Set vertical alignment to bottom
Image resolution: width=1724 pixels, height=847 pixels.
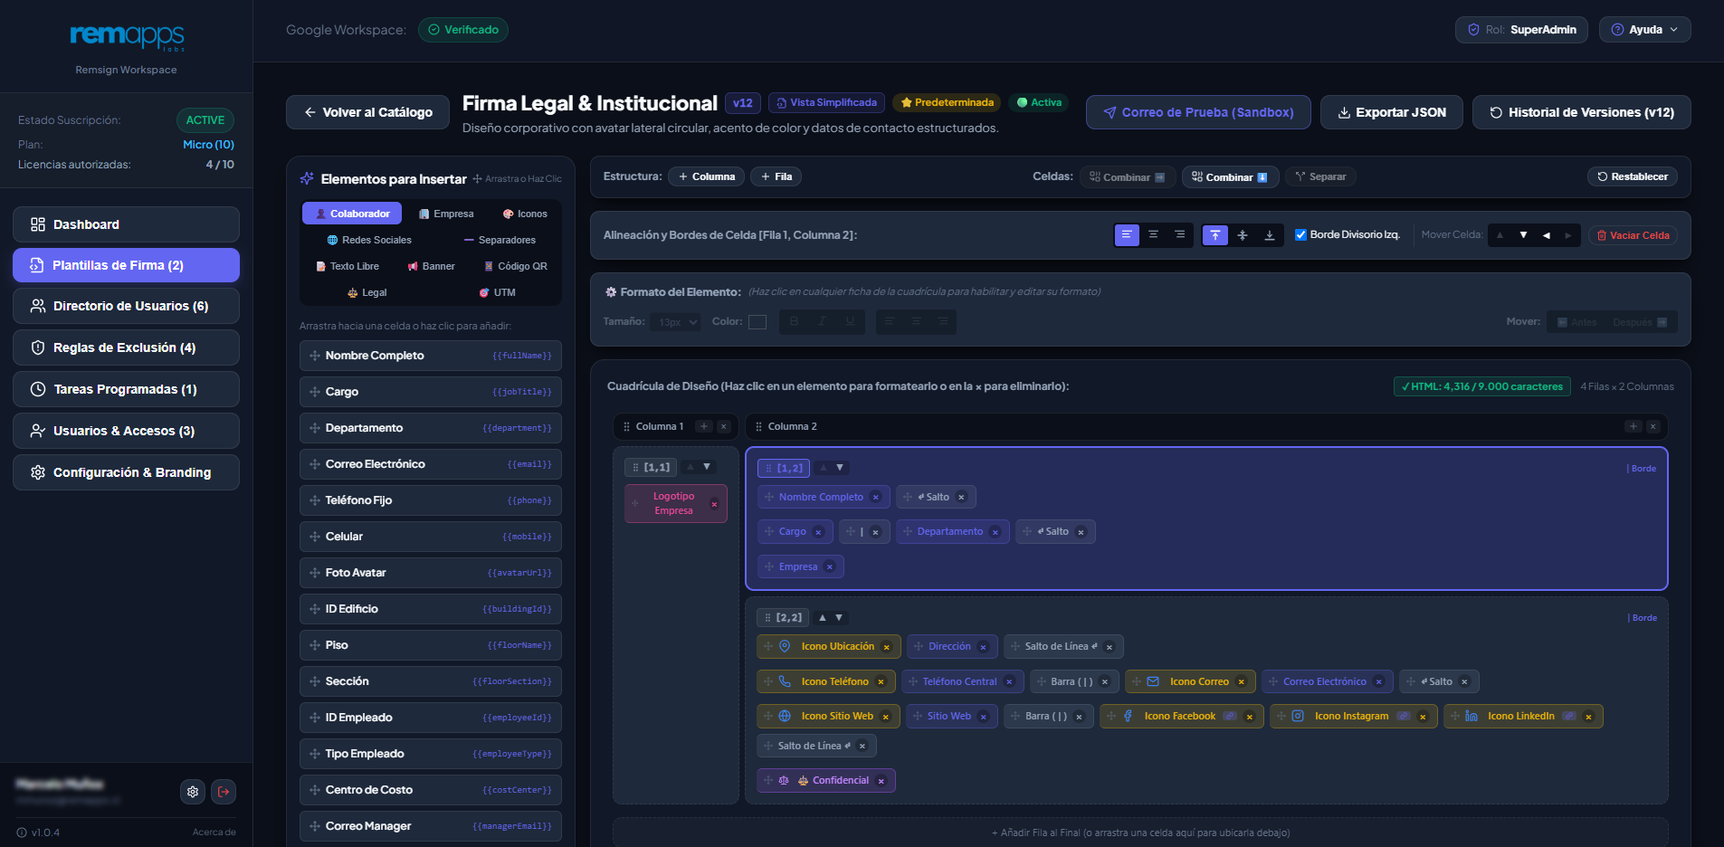1270,235
